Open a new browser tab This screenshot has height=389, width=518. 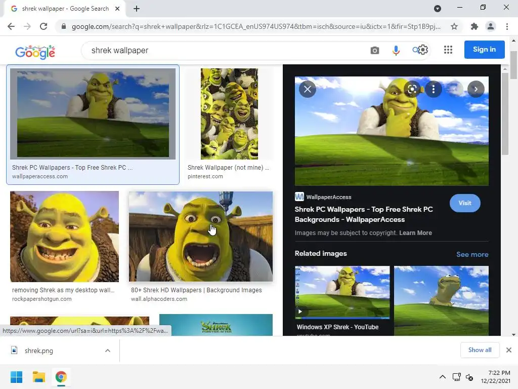137,9
